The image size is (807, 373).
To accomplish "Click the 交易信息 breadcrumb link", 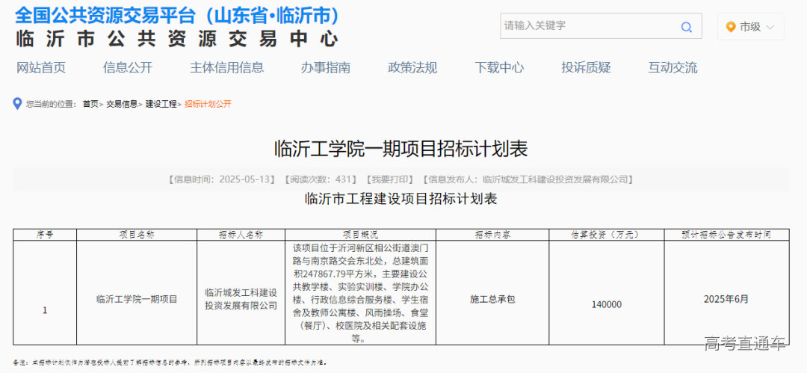I will tap(122, 104).
